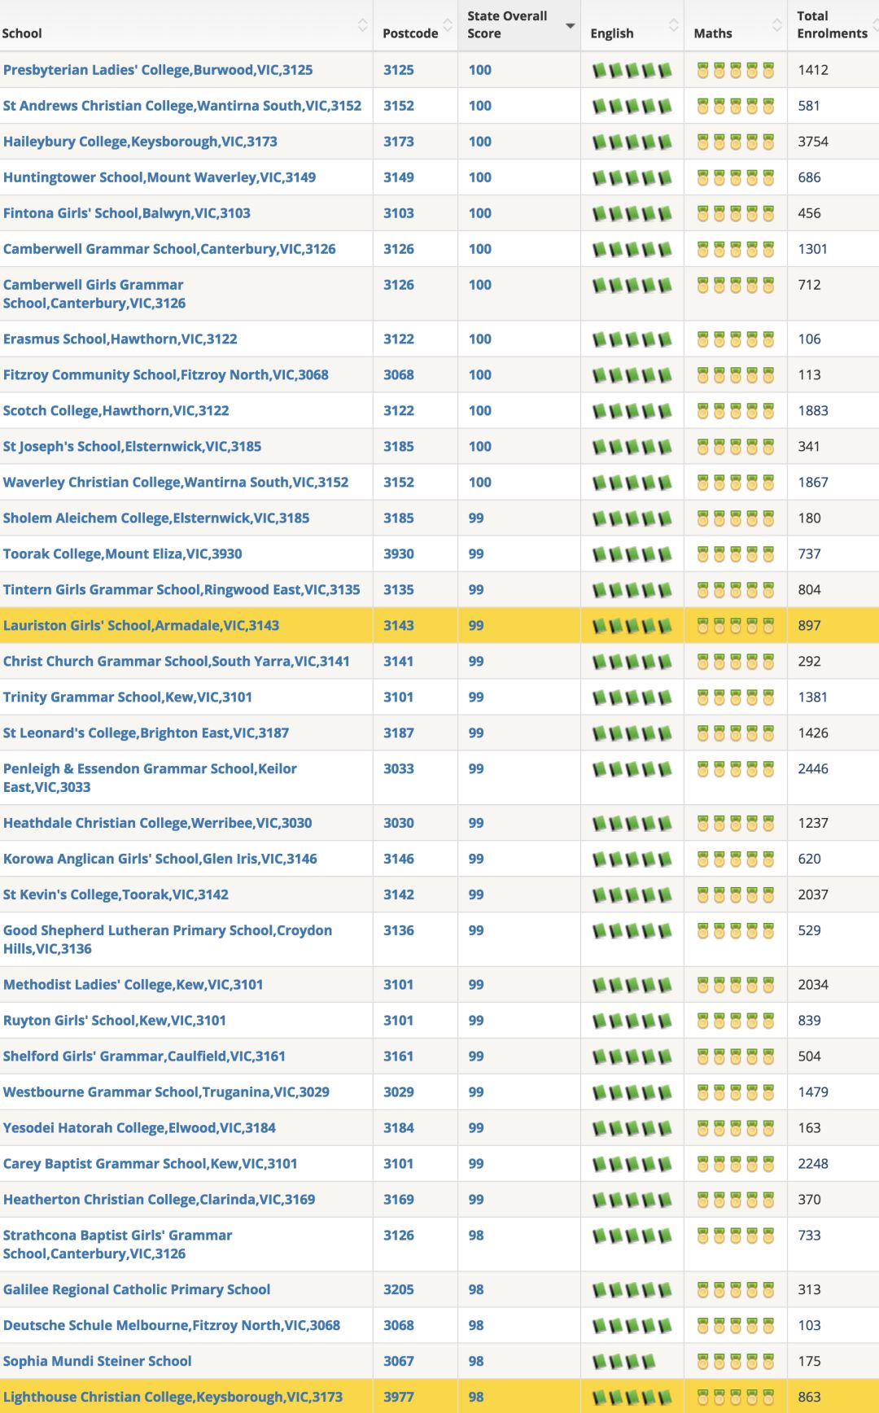Screen dimensions: 879x1413
Task: Open Strathcona Baptist Girls' Grammar link
Action: (118, 1245)
